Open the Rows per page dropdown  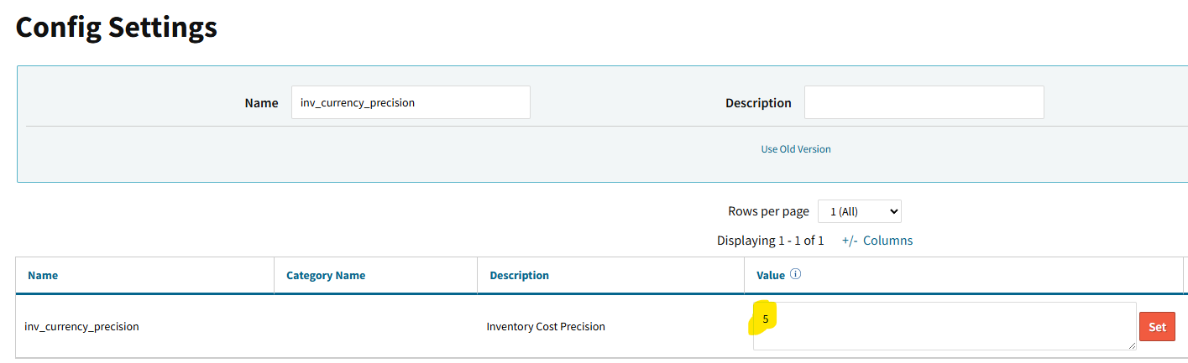point(860,211)
